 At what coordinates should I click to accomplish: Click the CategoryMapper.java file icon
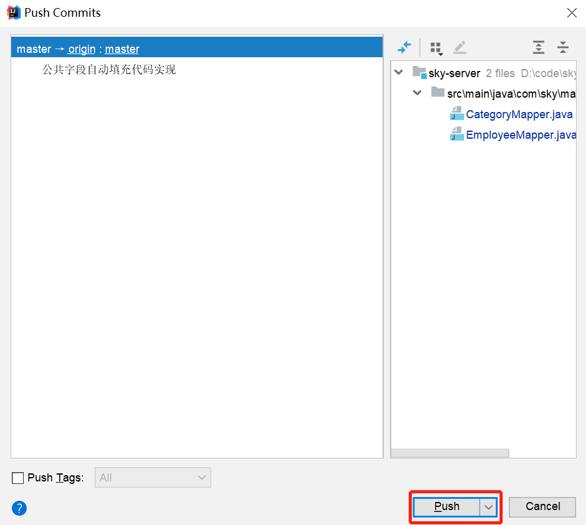pos(457,114)
